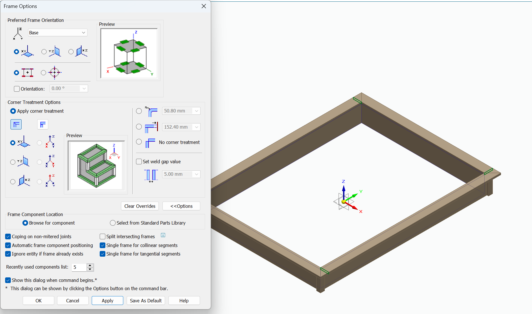Image resolution: width=532 pixels, height=314 pixels.
Task: Select the miter corner treatment icon
Action: pos(16,124)
